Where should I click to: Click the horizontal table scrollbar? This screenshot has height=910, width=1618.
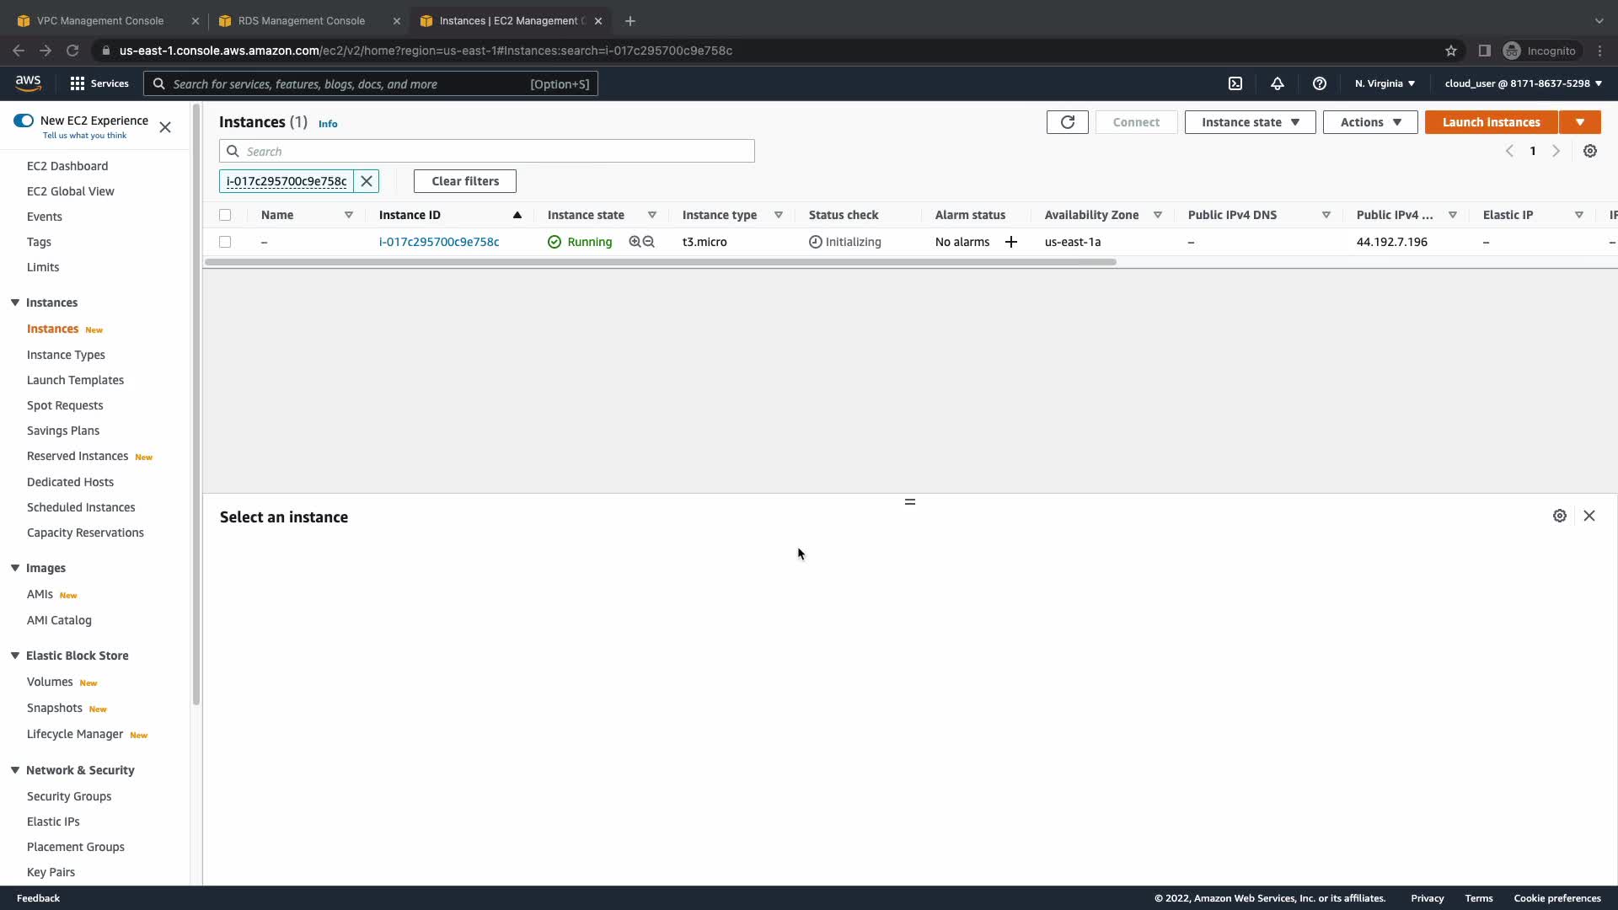coord(660,262)
